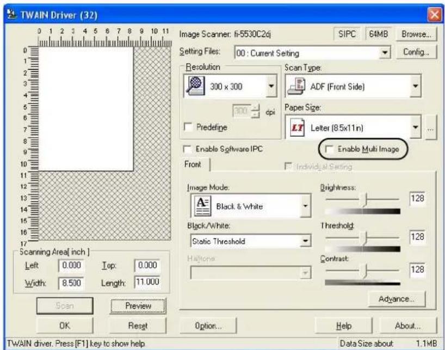Click the Contrast gradient bar

pos(362,283)
